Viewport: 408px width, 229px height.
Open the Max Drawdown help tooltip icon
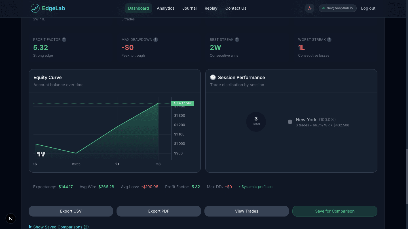click(x=156, y=40)
